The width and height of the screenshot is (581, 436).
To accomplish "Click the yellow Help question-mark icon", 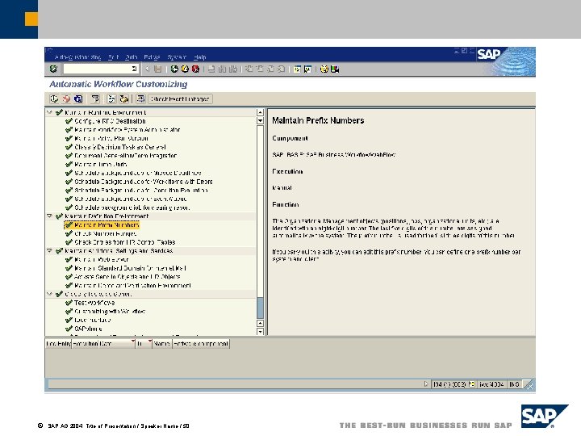I will point(324,69).
